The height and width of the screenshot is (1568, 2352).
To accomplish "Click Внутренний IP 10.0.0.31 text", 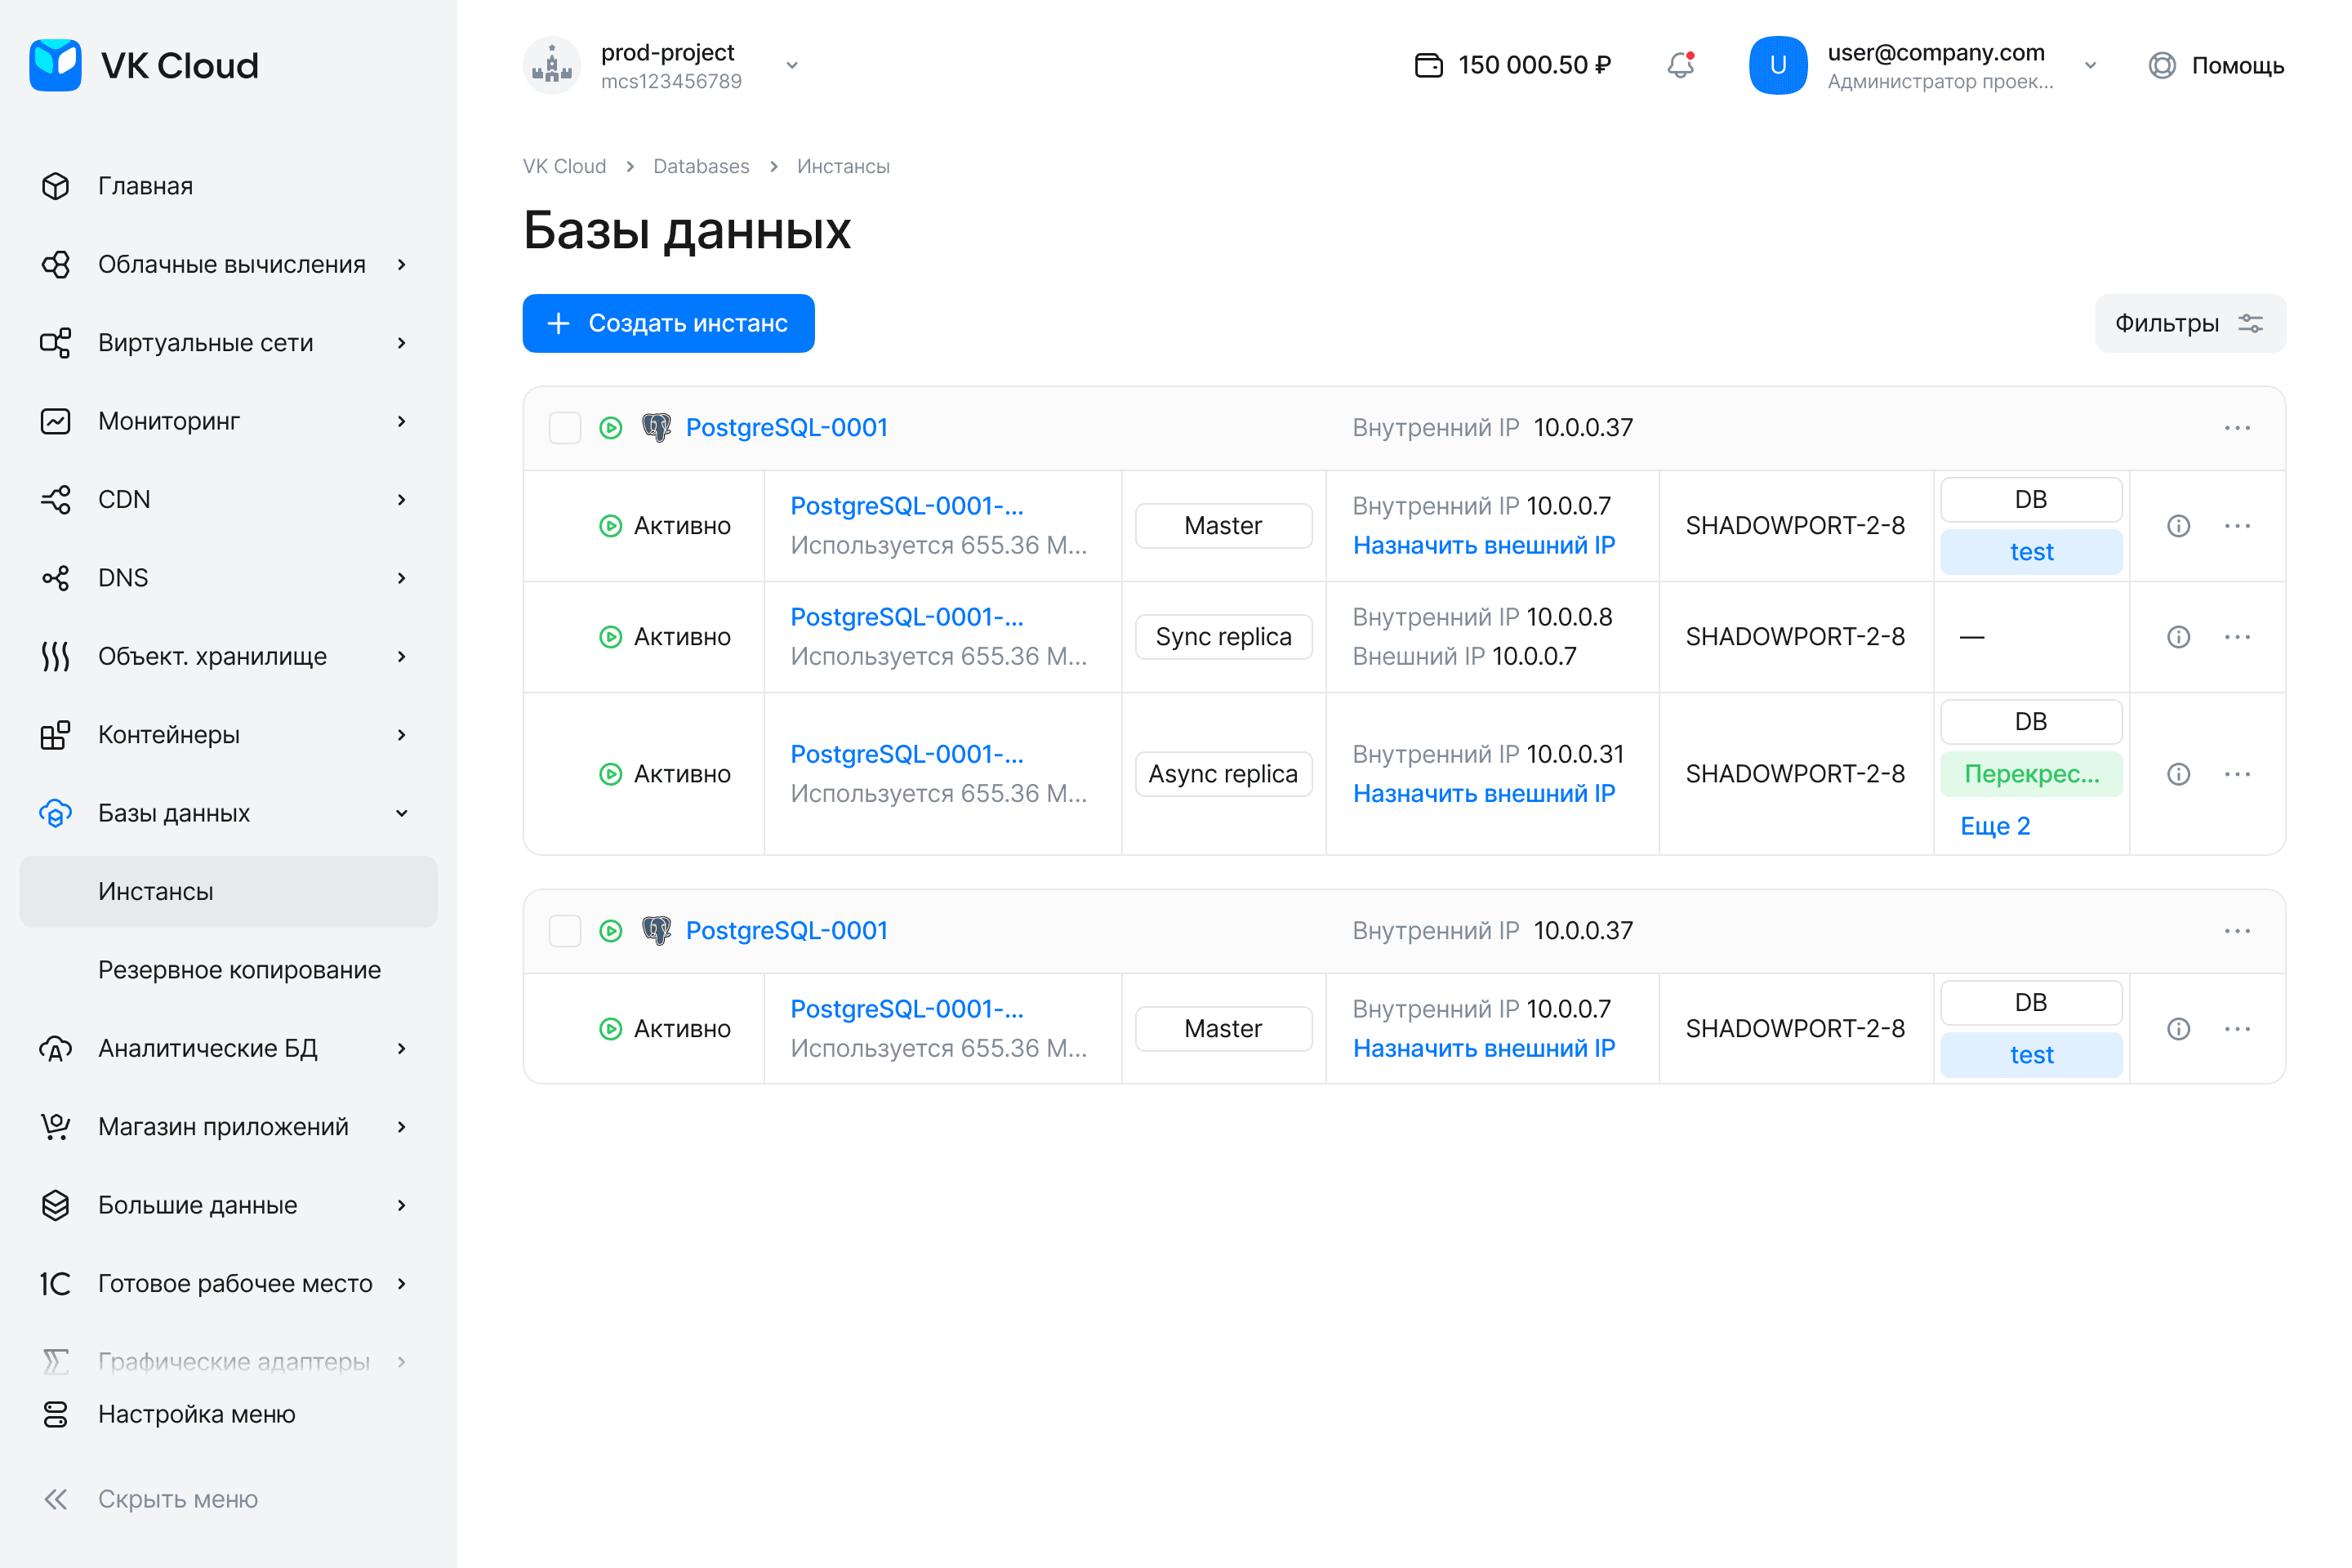I will (1488, 754).
